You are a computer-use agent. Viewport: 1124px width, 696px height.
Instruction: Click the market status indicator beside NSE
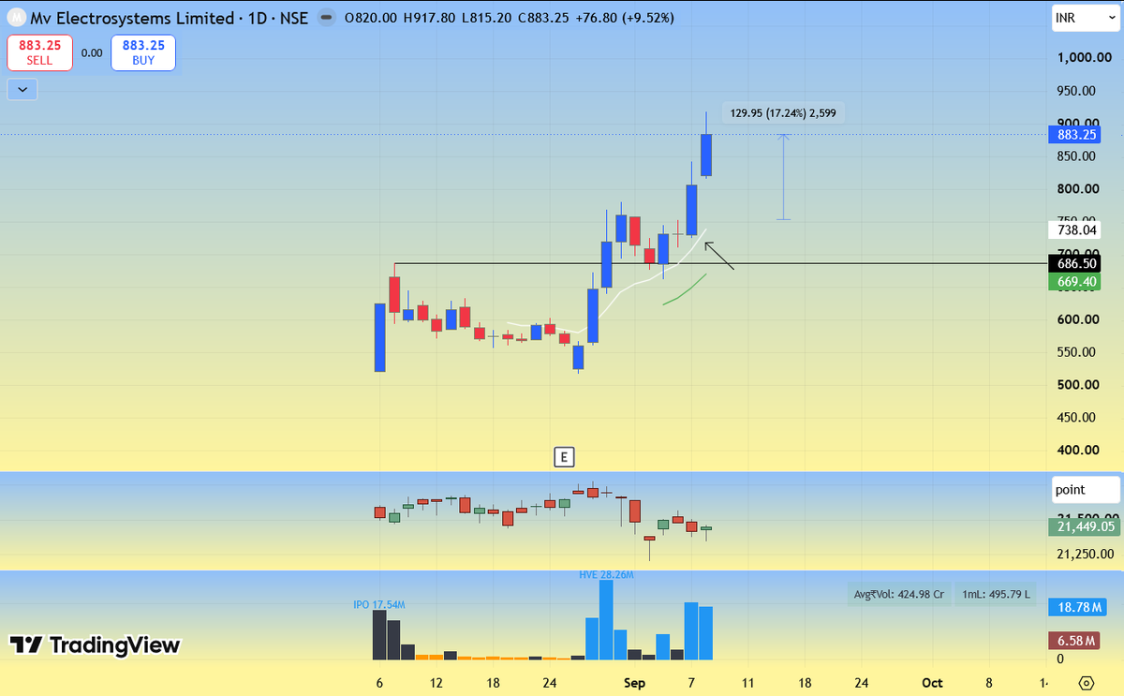325,18
